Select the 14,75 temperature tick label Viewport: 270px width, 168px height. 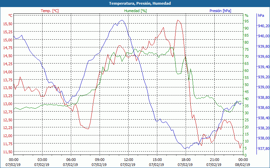[x=8, y=48]
